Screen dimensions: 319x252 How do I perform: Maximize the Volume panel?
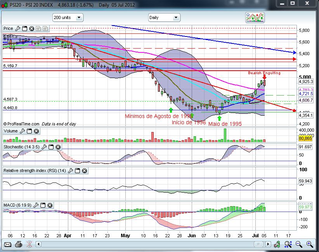coord(29,131)
